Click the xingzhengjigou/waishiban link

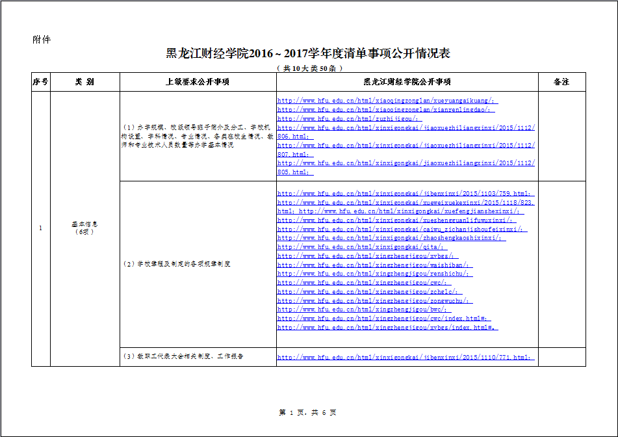375,265
